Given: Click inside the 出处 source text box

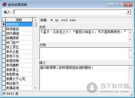Looking at the screenshot, I should (84, 36).
